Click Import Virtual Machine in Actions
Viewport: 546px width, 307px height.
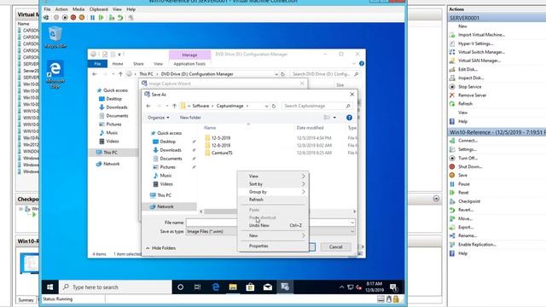point(481,35)
